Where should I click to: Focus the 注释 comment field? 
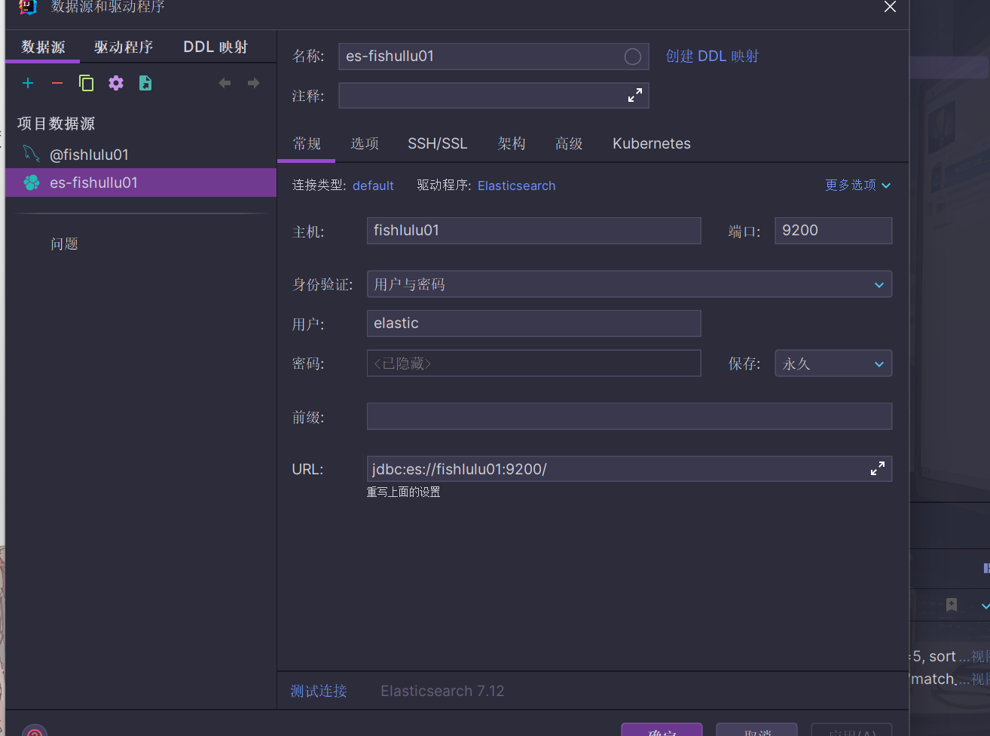click(x=493, y=95)
